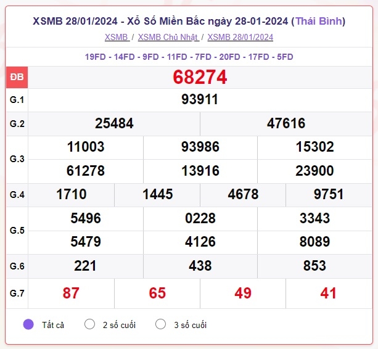Screen dimensions: 378x349
Task: Click the Thái Bình province link in title
Action: [x=319, y=21]
